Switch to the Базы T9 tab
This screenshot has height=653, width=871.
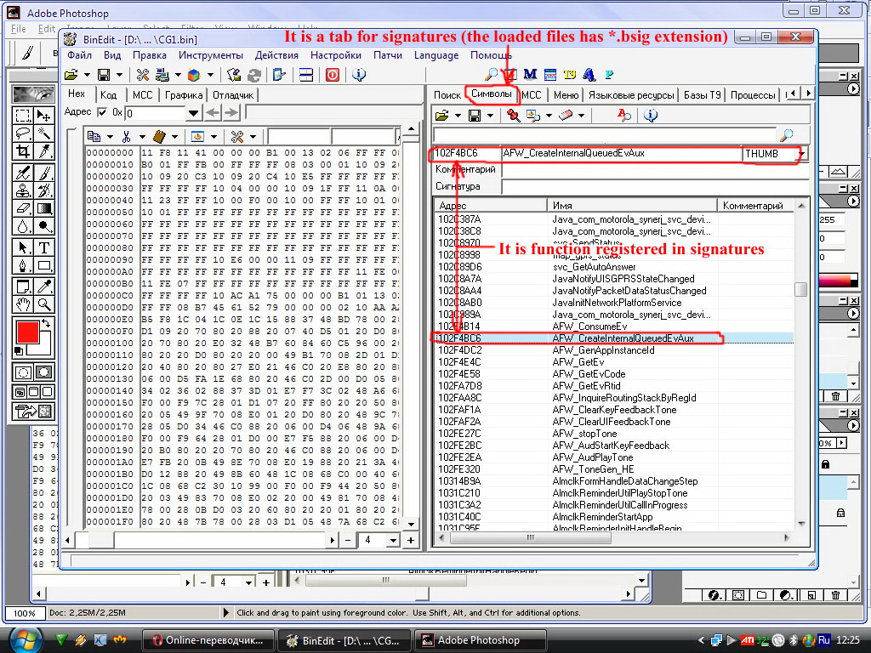702,95
